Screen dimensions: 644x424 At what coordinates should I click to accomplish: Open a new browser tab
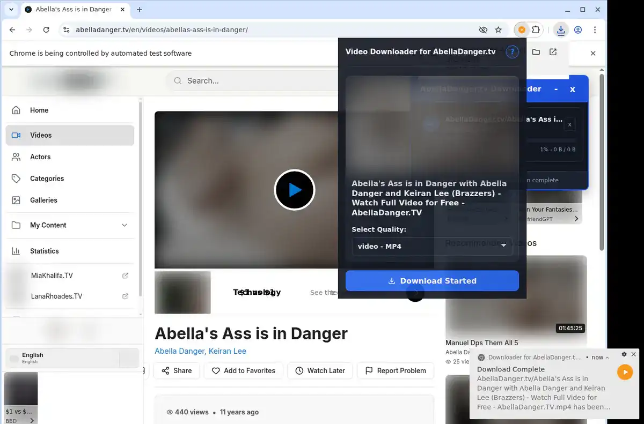pyautogui.click(x=140, y=10)
